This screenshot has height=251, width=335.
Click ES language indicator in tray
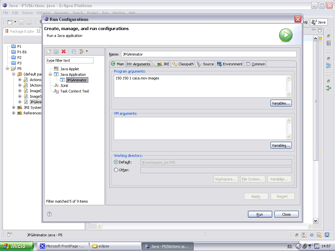[x=290, y=246]
